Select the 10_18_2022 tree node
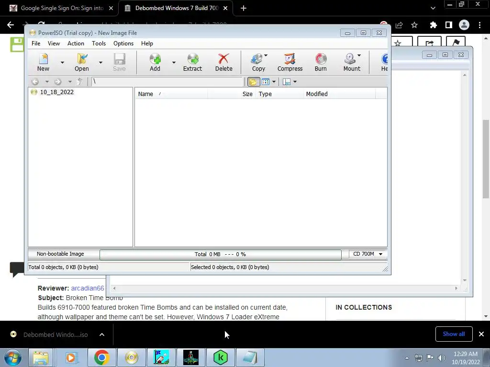490x367 pixels. 57,92
